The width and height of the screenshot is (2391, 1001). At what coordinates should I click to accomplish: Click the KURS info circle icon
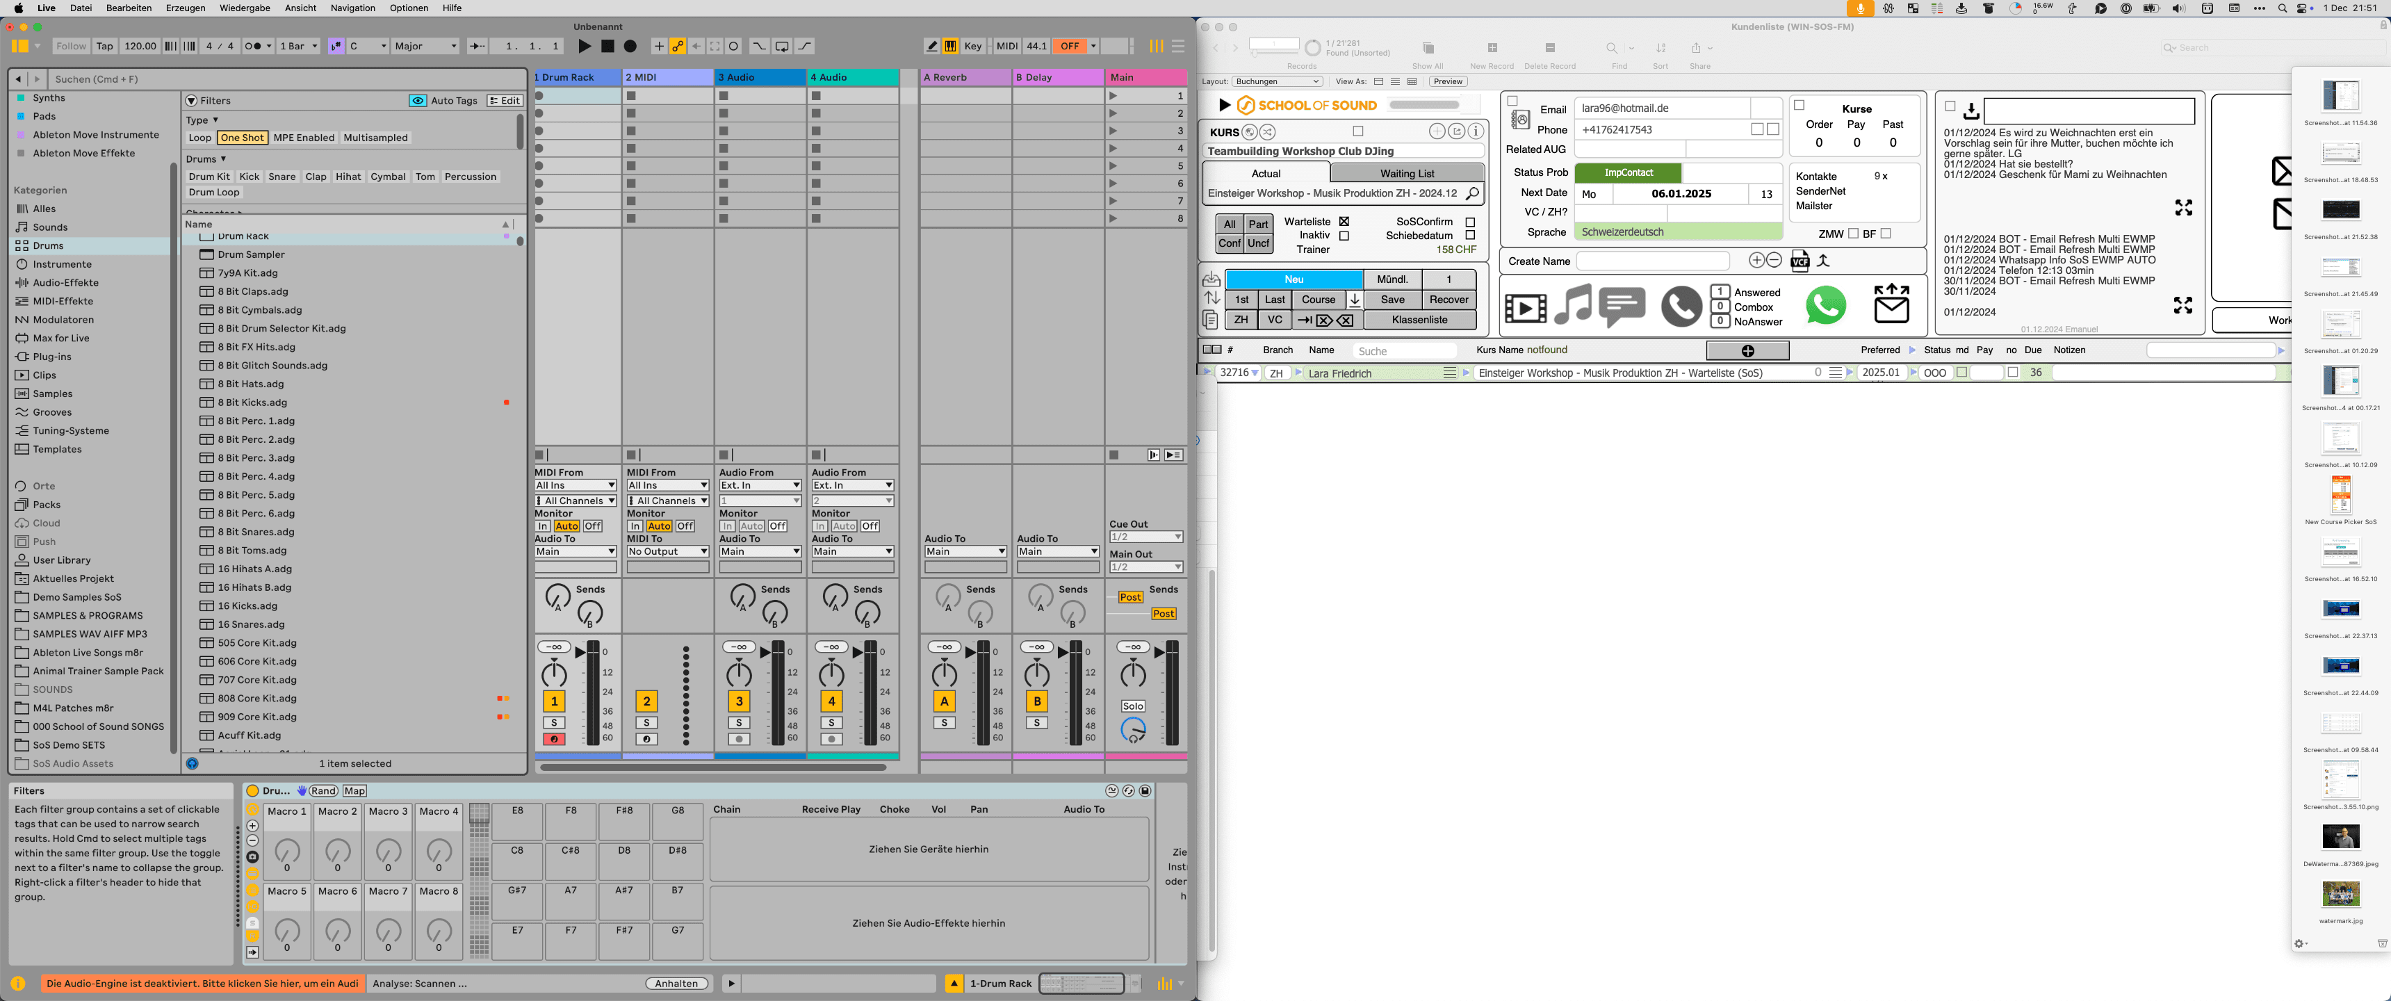[1476, 132]
